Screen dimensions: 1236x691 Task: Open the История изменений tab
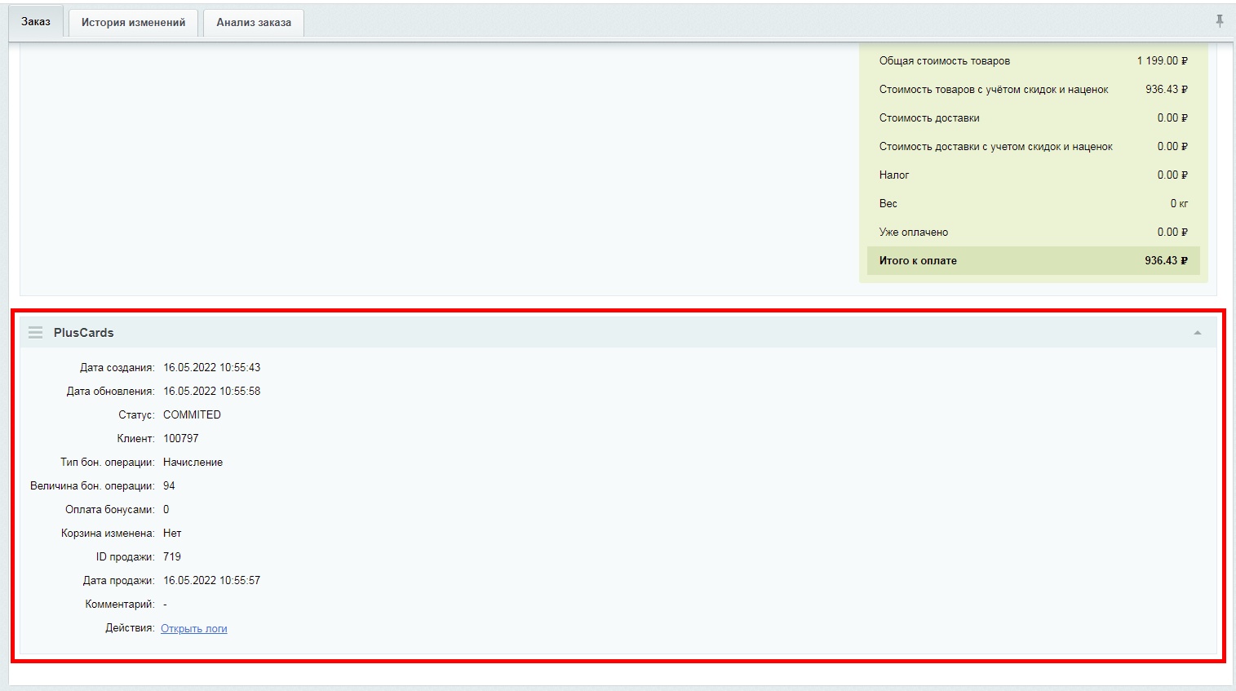click(133, 23)
